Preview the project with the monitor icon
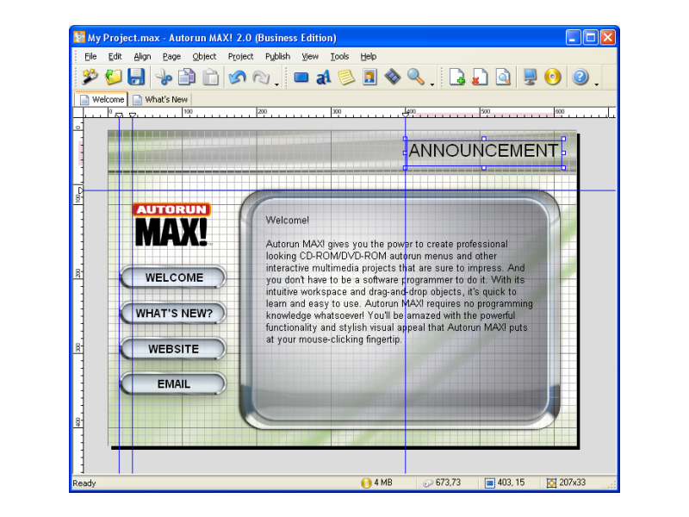 pos(530,78)
